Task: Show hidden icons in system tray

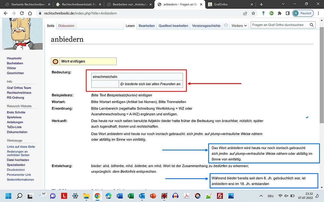Action: [x=261, y=196]
